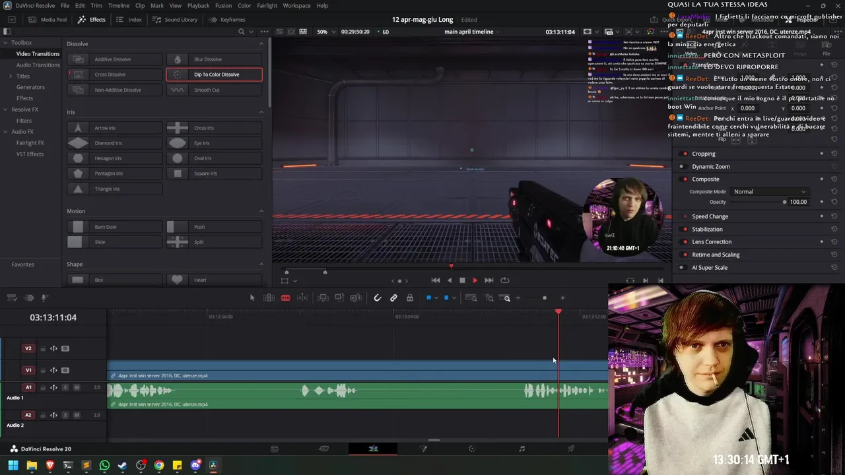Mute the Audio 1 track
Screen dimensions: 845x475
(x=77, y=387)
